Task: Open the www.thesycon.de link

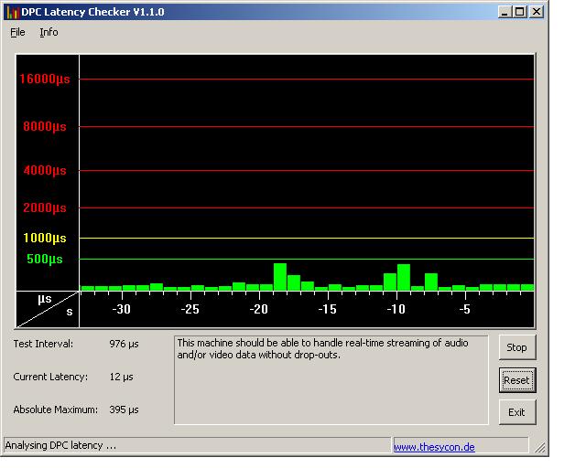Action: click(x=434, y=447)
